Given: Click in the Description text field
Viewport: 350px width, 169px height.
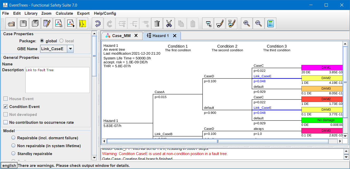Looking at the screenshot, I should pyautogui.click(x=57, y=80).
